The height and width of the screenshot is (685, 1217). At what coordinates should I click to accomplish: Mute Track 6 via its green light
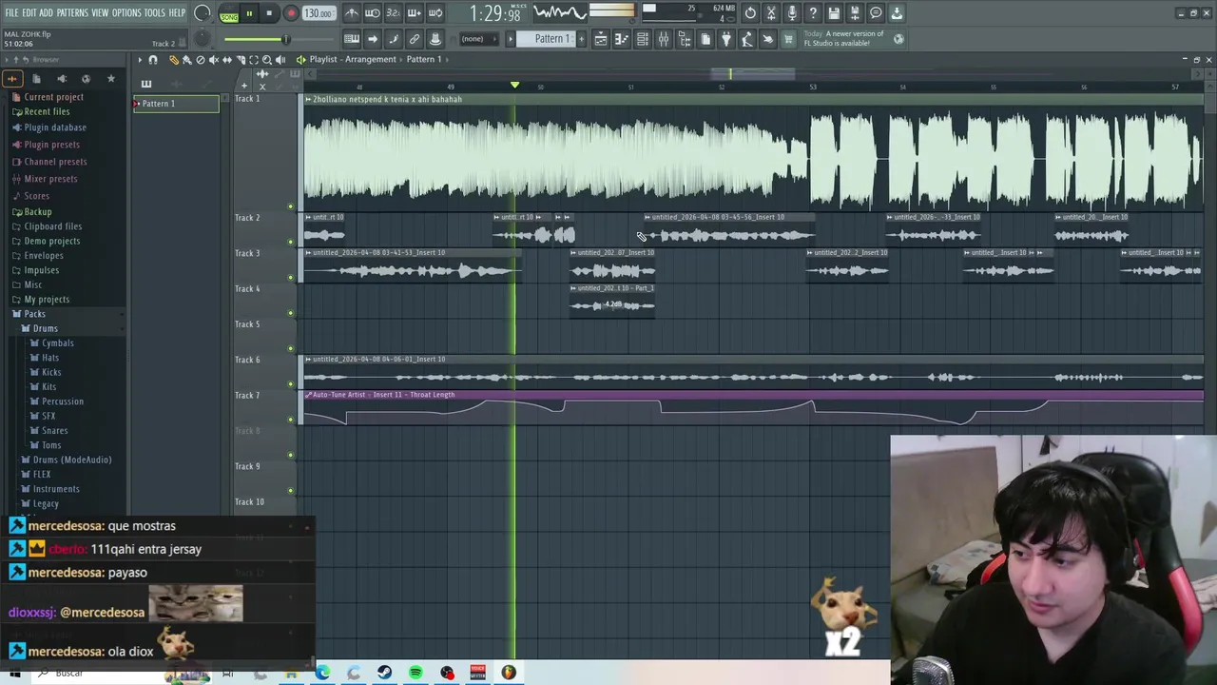(291, 383)
